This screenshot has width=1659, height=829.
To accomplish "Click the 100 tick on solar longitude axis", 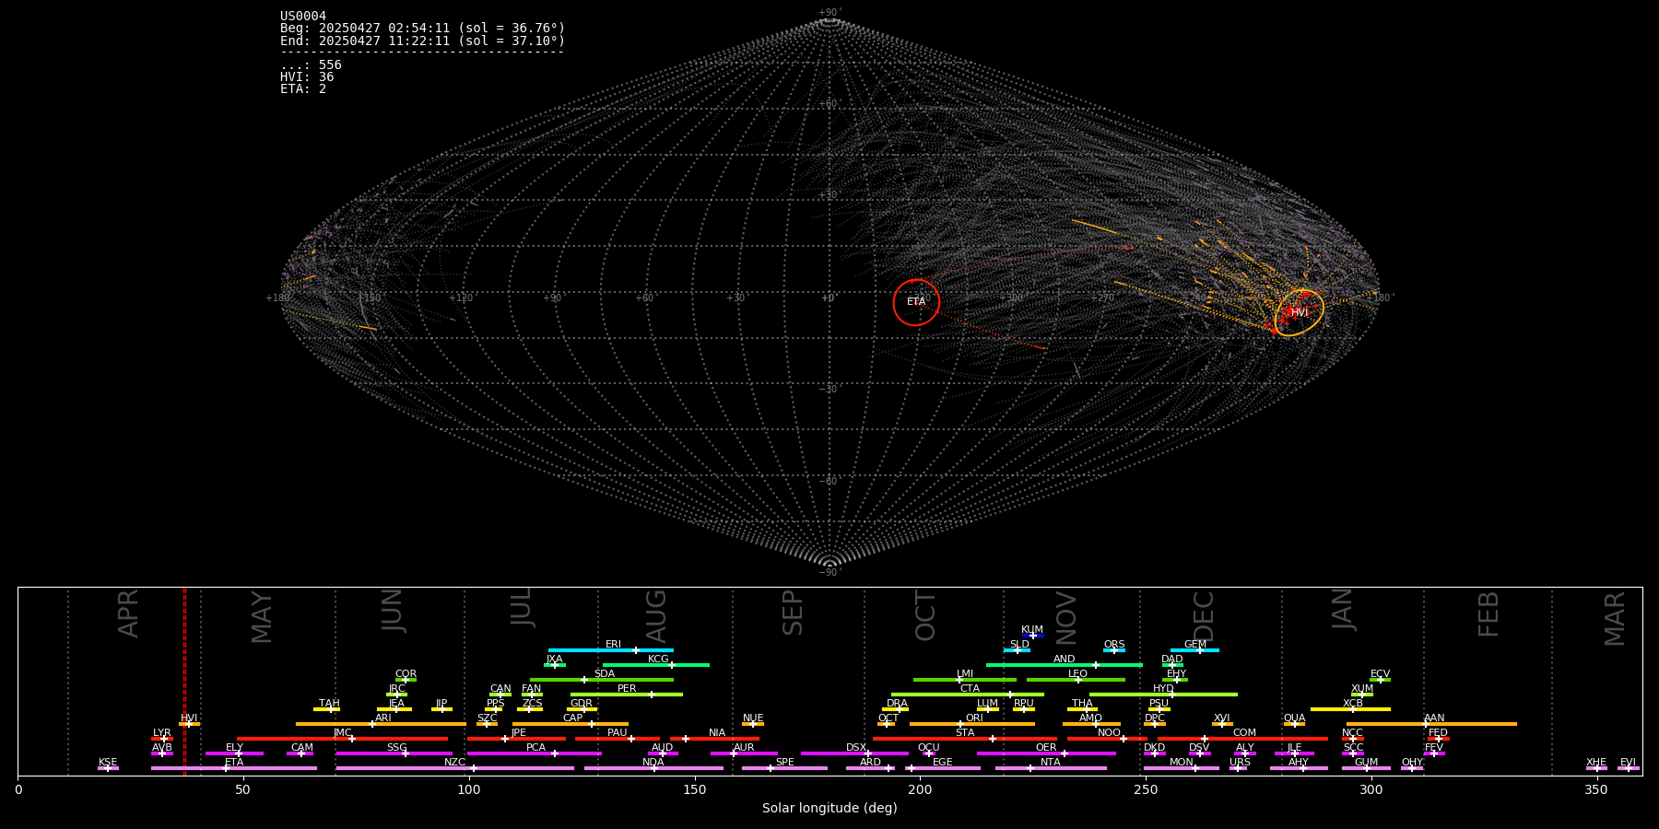I will click(x=469, y=789).
